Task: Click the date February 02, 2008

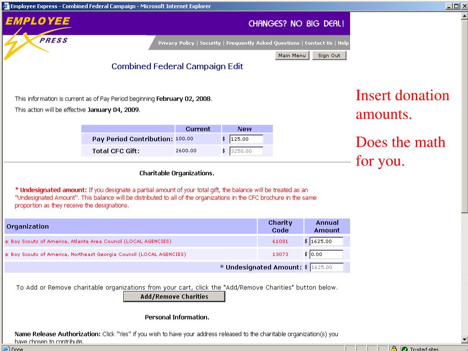Action: (184, 99)
